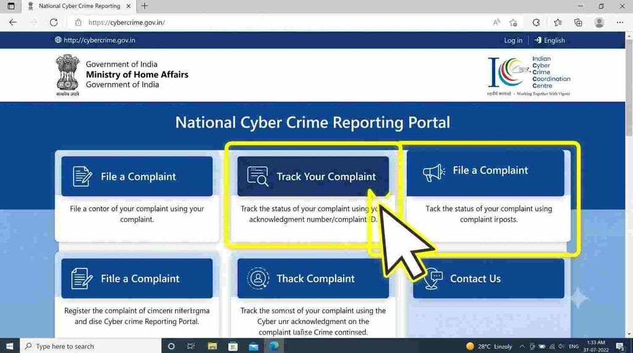Open Task View on the taskbar
The width and height of the screenshot is (633, 353).
[x=191, y=346]
